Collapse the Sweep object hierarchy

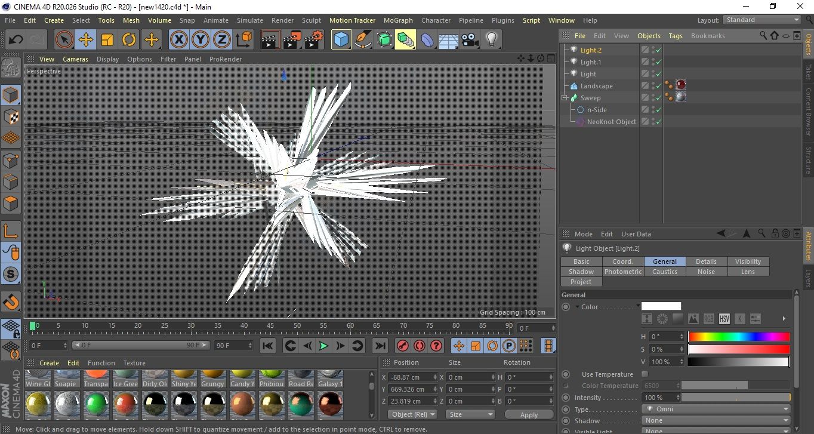[x=565, y=98]
